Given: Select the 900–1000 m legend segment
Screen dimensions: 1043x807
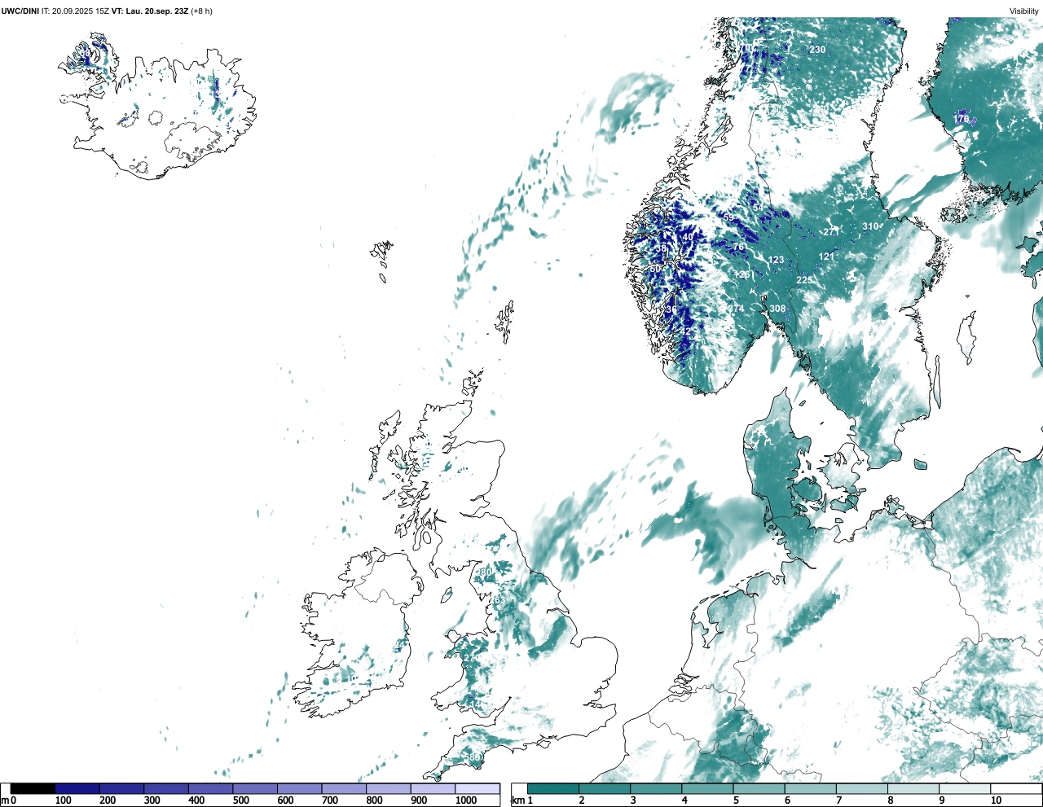Looking at the screenshot, I should pyautogui.click(x=433, y=788).
